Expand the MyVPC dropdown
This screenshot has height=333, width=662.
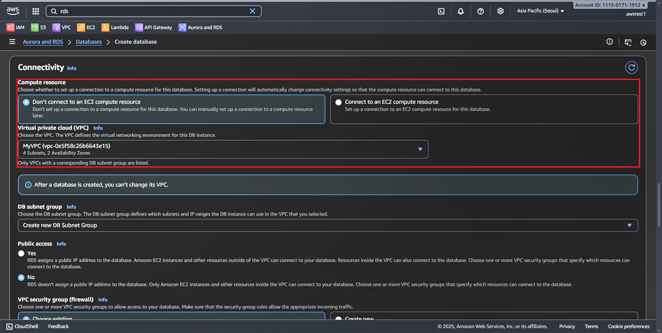point(223,149)
